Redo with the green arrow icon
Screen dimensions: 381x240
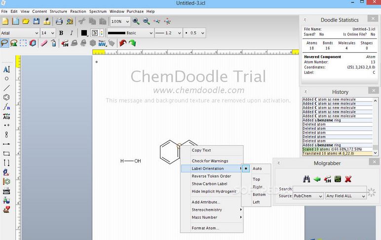(x=132, y=43)
